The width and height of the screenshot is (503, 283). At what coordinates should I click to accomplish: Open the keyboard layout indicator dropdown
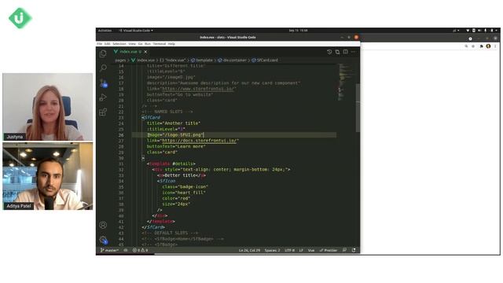(x=456, y=31)
